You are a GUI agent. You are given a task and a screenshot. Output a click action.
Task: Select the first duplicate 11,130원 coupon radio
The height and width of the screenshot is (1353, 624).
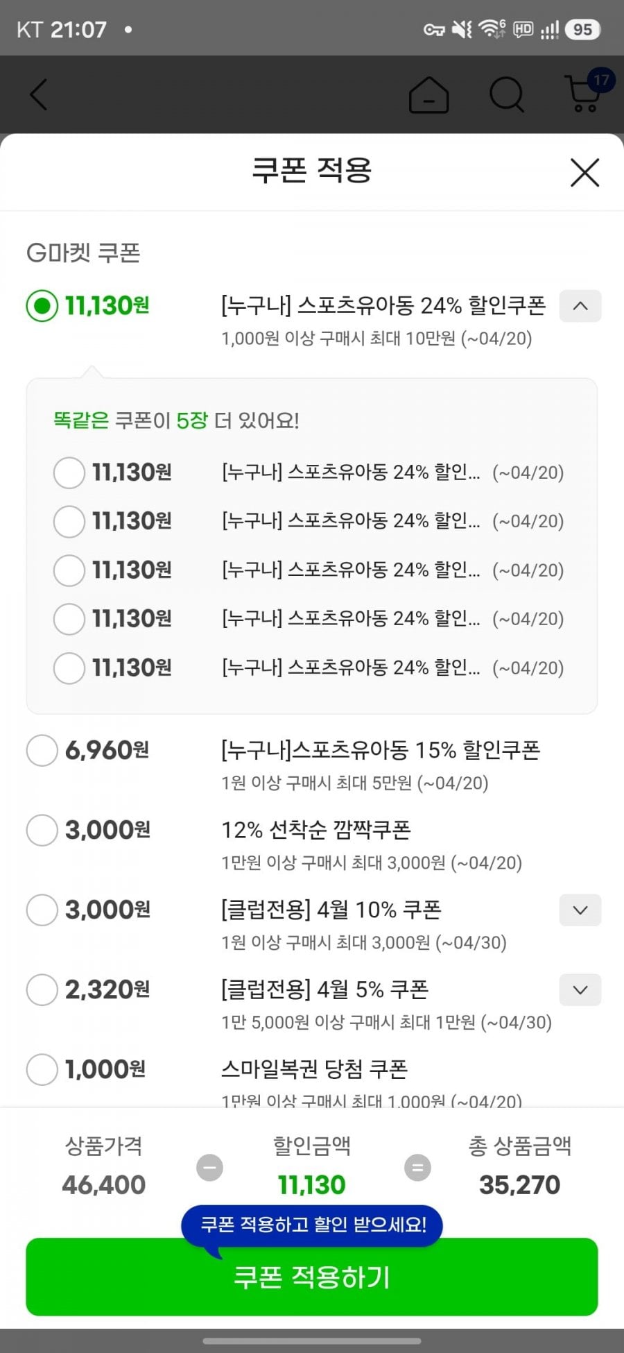pyautogui.click(x=69, y=473)
